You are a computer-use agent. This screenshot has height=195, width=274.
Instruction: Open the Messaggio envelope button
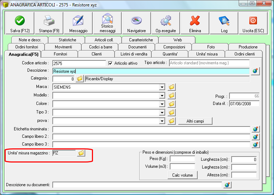tap(78, 23)
